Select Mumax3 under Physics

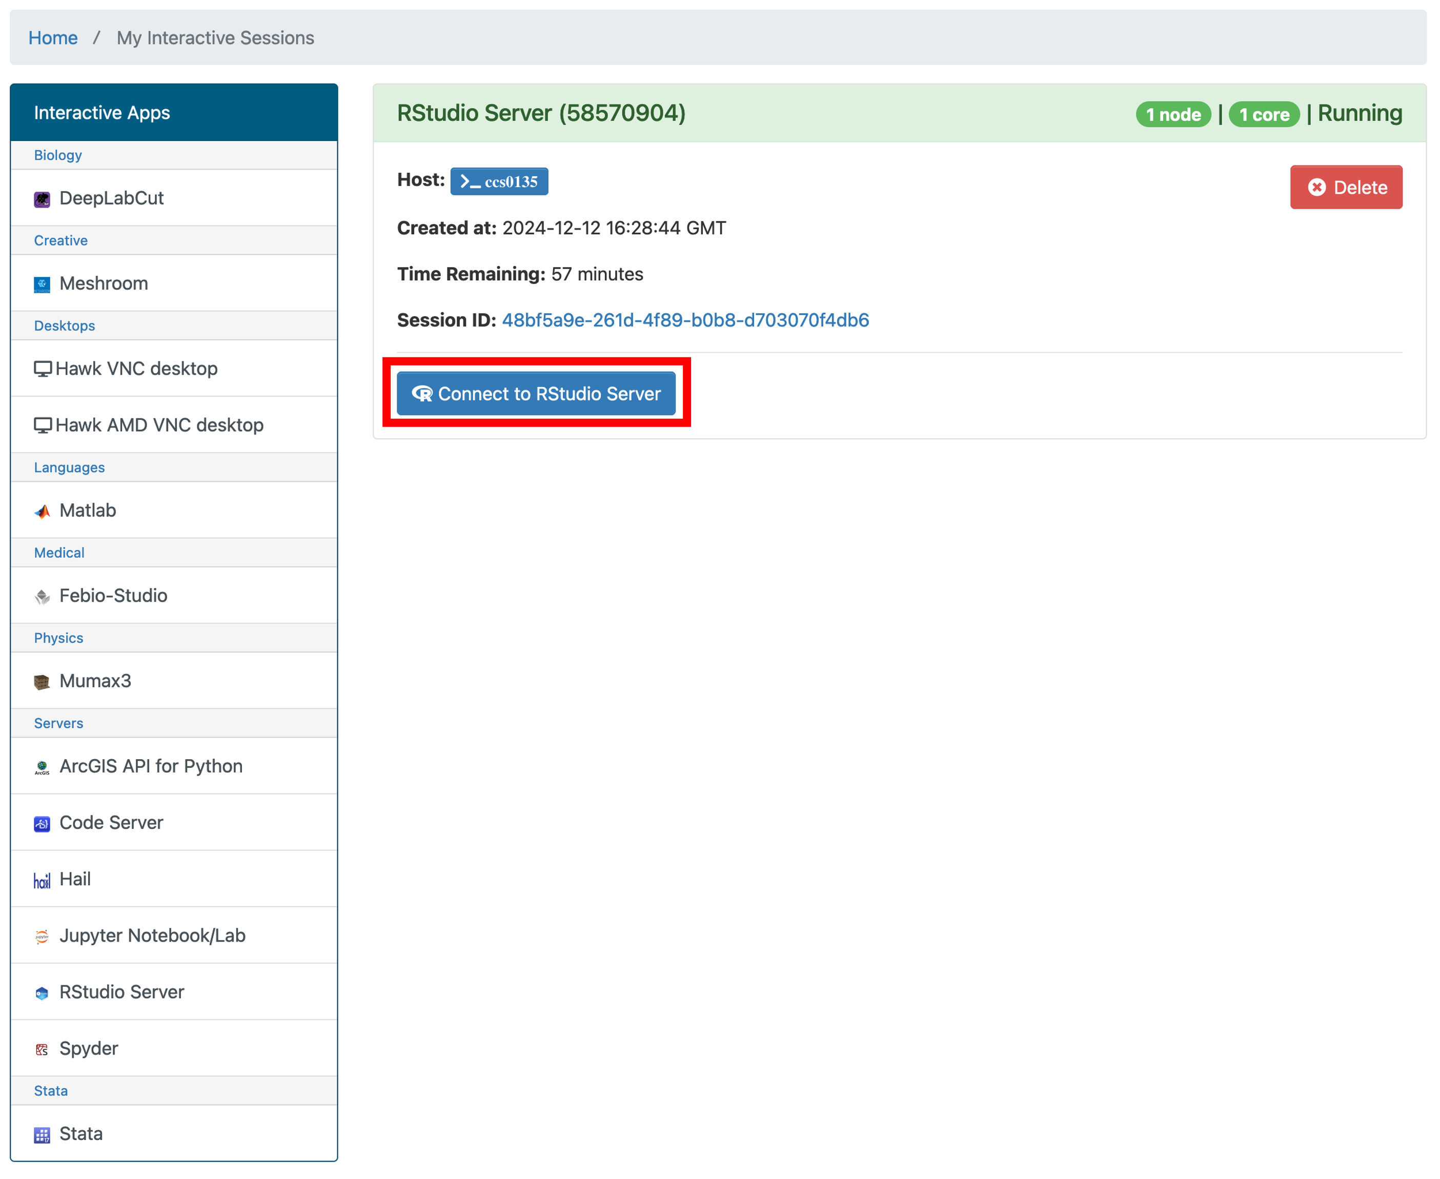[x=174, y=681]
